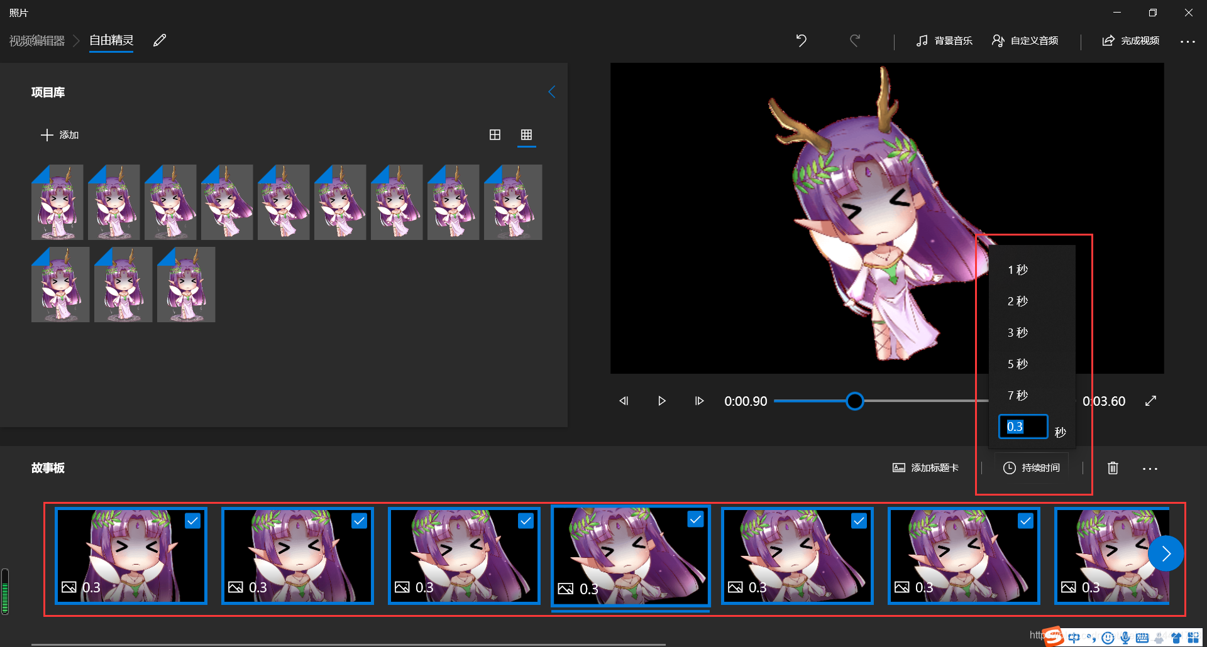Choose 2 秒 duration
This screenshot has width=1207, height=647.
tap(1032, 301)
